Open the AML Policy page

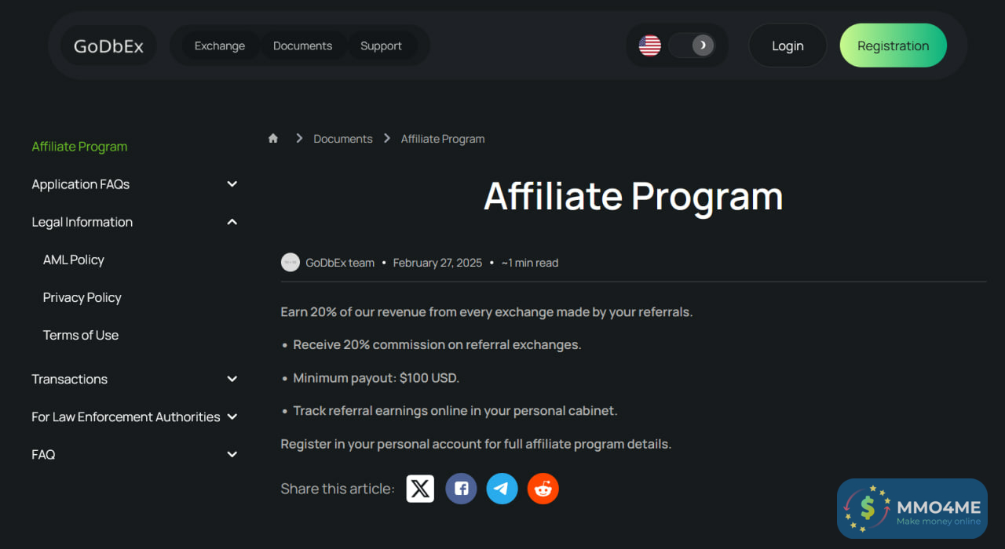pyautogui.click(x=73, y=260)
